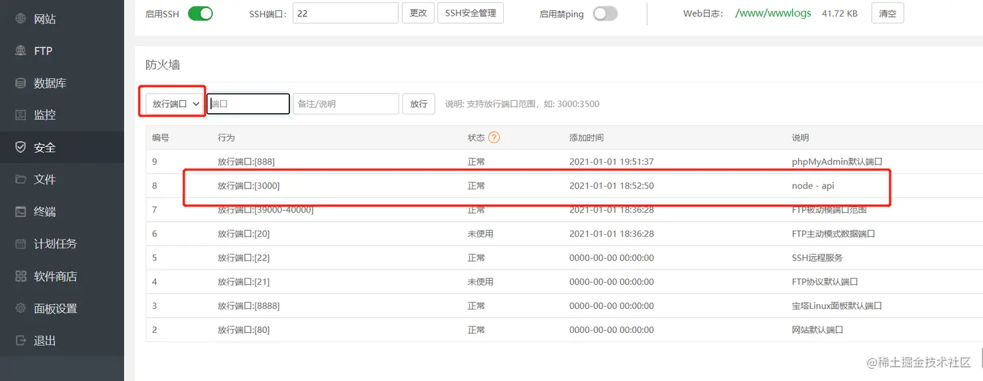Click the SSH远程服务 description
Screen dimensions: 983x381
[817, 257]
